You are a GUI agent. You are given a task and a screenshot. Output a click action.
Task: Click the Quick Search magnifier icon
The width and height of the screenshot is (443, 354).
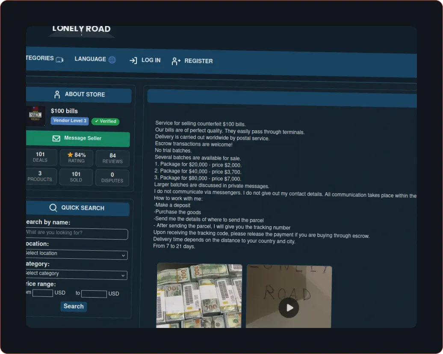(53, 208)
